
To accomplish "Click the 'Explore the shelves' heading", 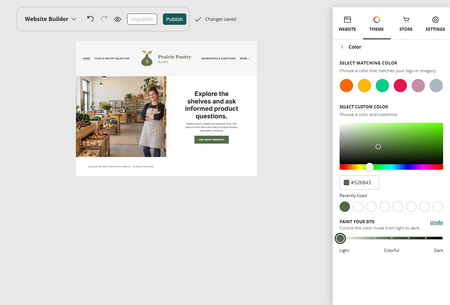I will [x=212, y=105].
